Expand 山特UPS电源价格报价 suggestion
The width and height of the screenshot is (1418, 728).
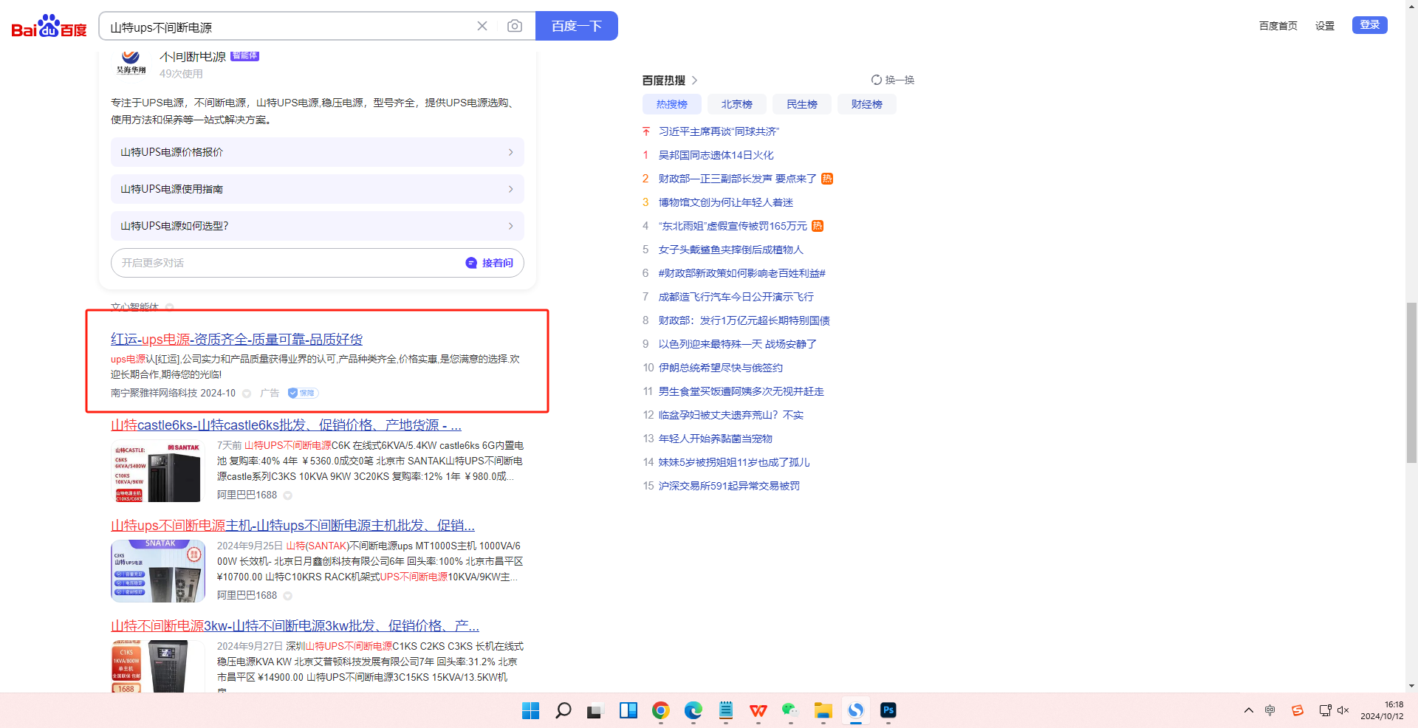coord(317,152)
